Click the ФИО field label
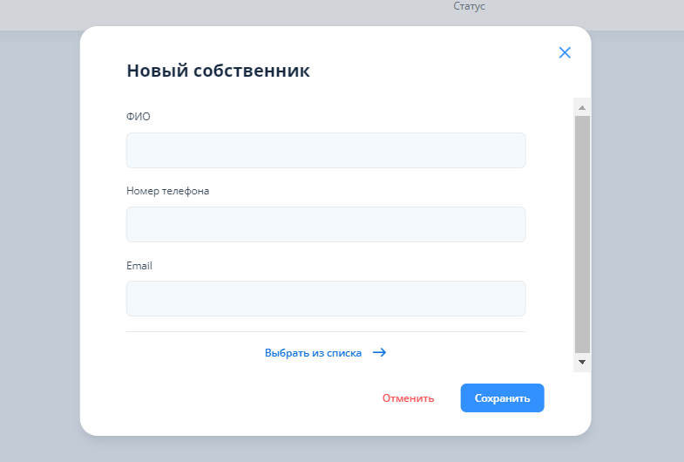The image size is (684, 462). tap(139, 117)
